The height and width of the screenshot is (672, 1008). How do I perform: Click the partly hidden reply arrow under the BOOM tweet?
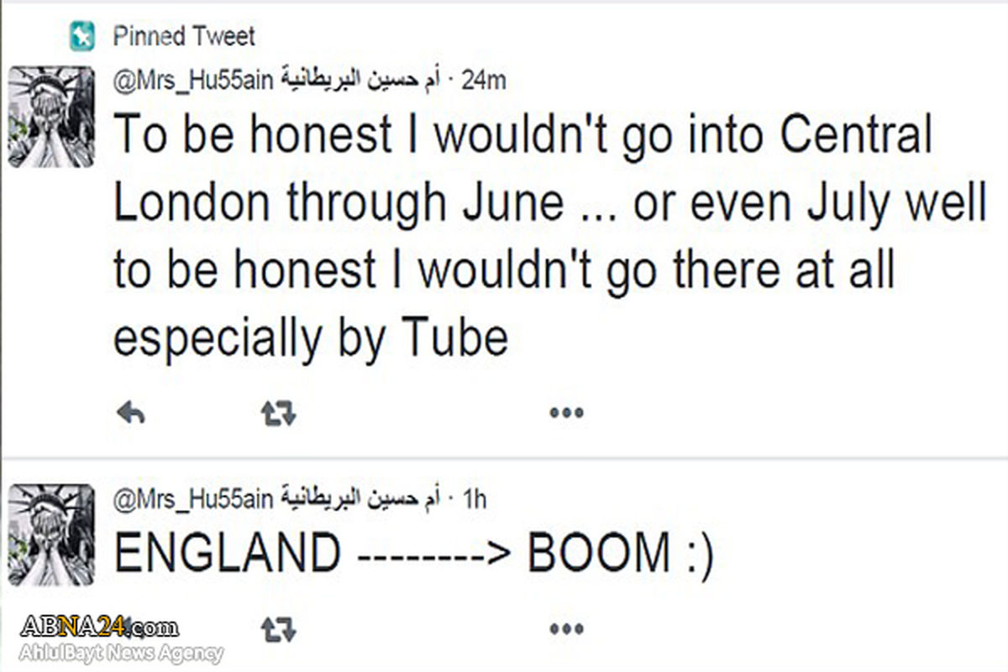130,627
